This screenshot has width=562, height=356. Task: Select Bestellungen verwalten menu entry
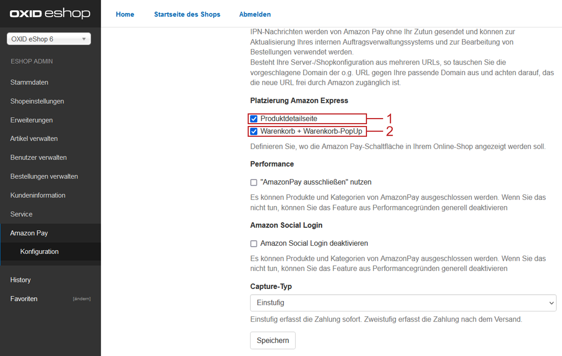(x=44, y=176)
